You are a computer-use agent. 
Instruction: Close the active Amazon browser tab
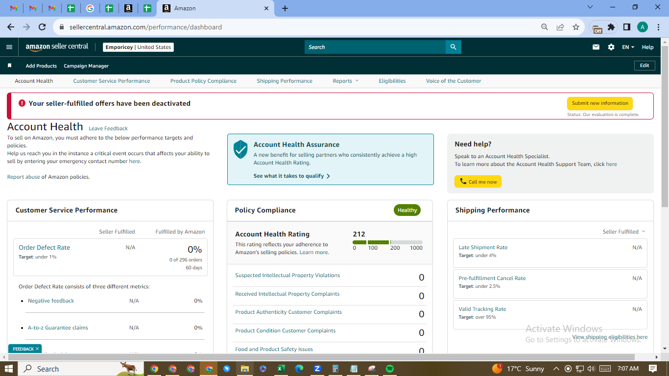[266, 8]
